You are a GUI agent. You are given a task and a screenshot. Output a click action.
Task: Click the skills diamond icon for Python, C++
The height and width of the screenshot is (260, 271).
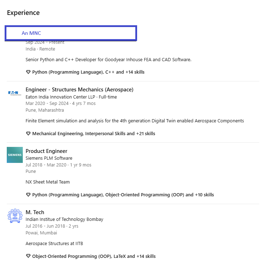[x=28, y=72]
